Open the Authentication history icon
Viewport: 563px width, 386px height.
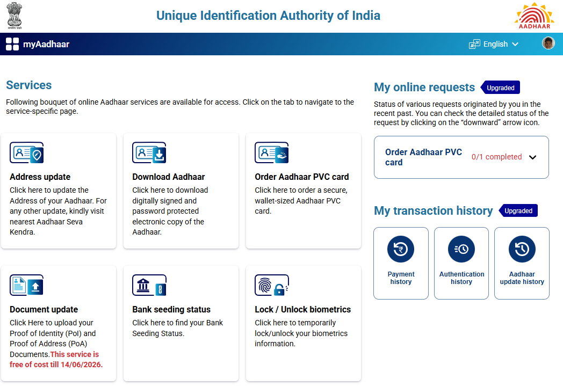point(461,249)
